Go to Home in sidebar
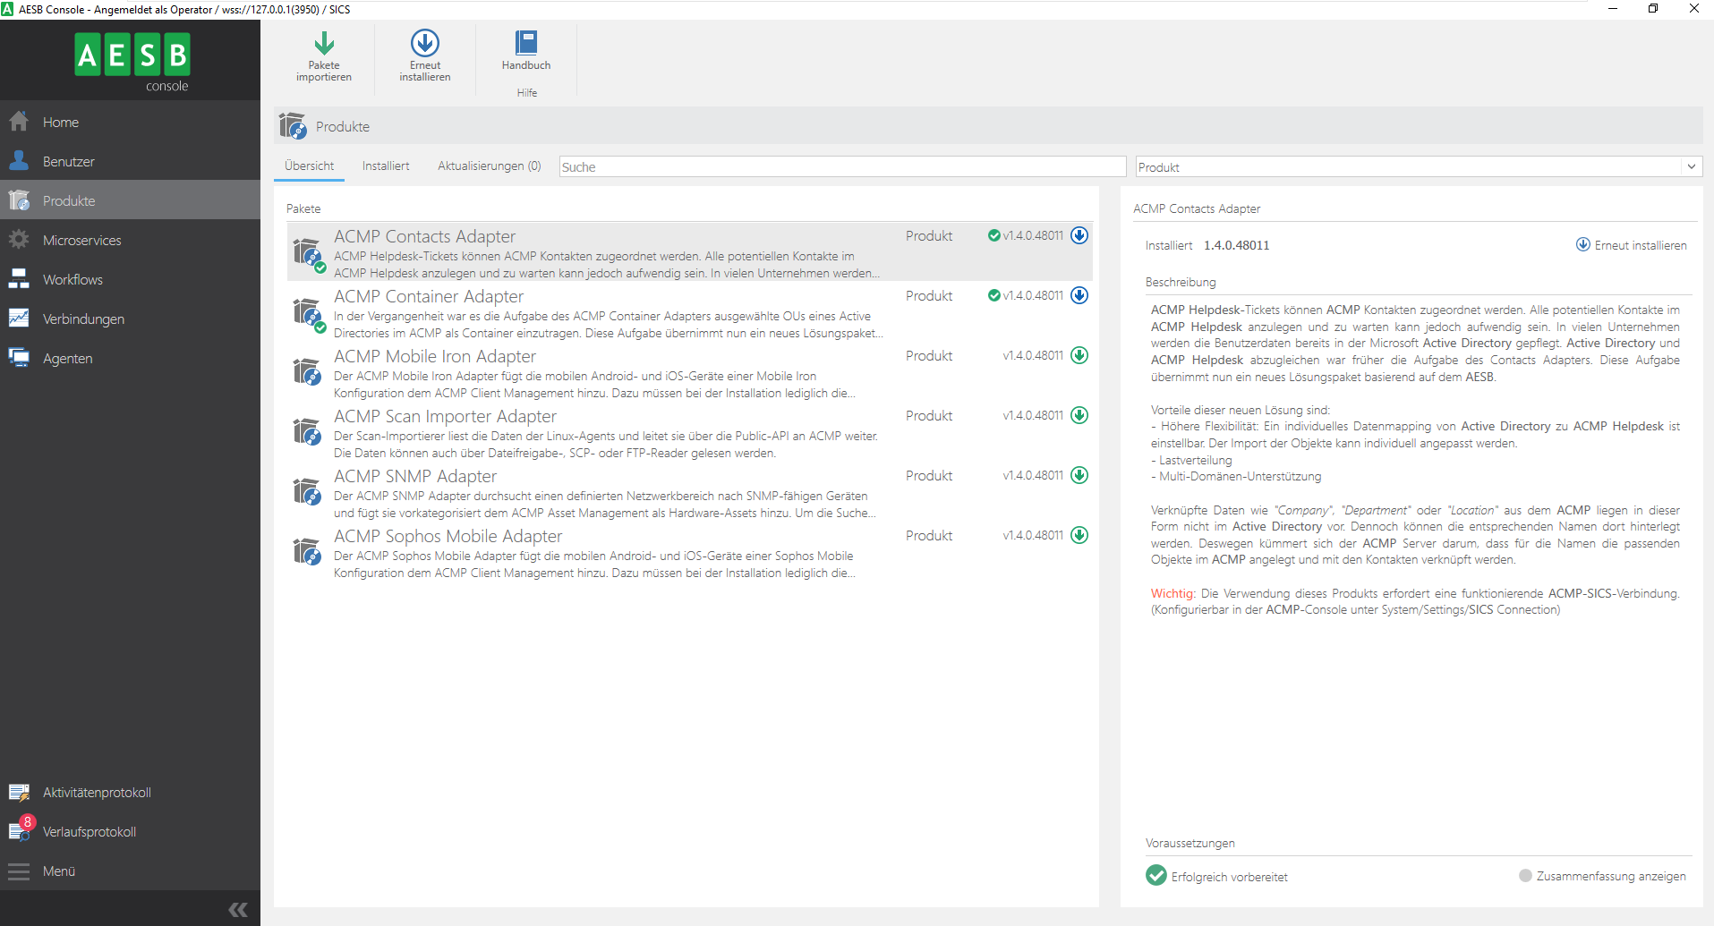The width and height of the screenshot is (1714, 926). tap(130, 122)
